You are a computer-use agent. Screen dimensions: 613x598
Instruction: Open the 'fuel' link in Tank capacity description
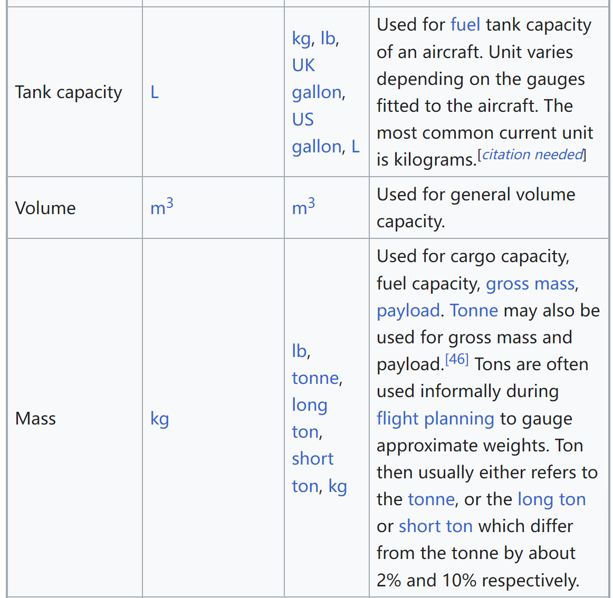pos(465,25)
